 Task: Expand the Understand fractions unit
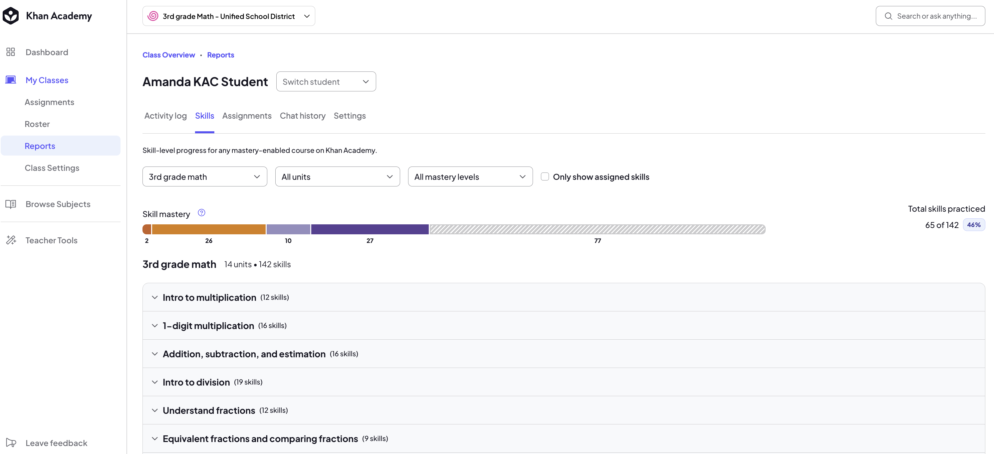tap(563, 410)
